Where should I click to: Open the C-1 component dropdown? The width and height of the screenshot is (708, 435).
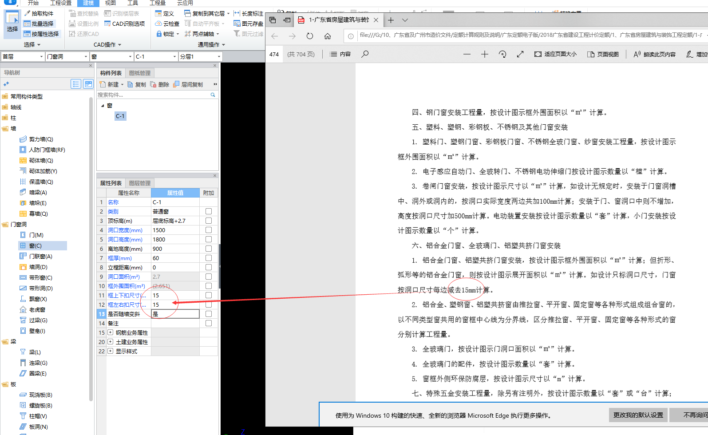click(x=174, y=57)
